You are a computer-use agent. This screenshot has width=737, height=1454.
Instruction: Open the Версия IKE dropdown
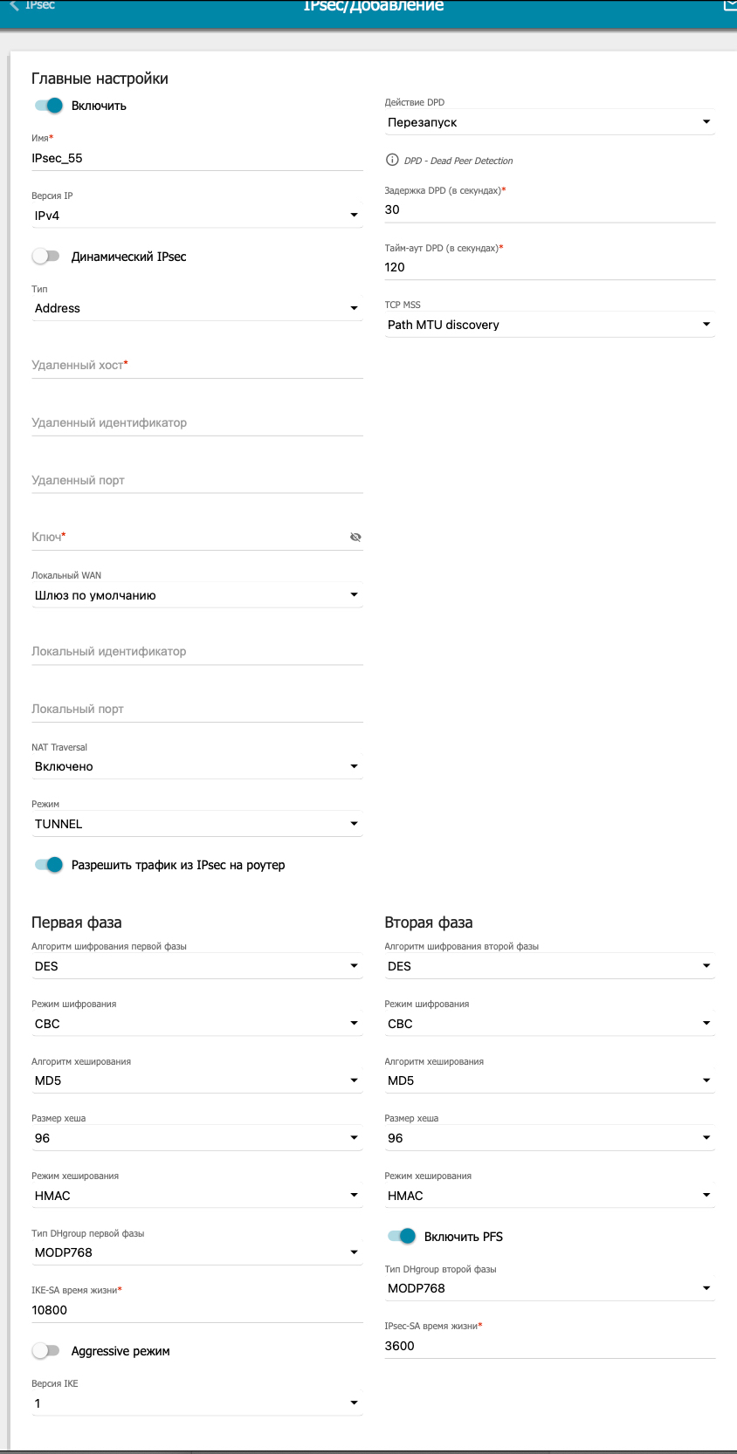(196, 1403)
